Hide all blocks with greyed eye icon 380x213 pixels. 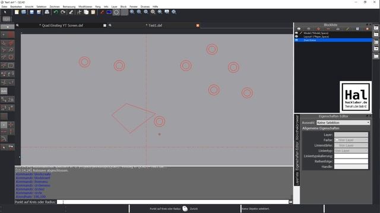309,29
